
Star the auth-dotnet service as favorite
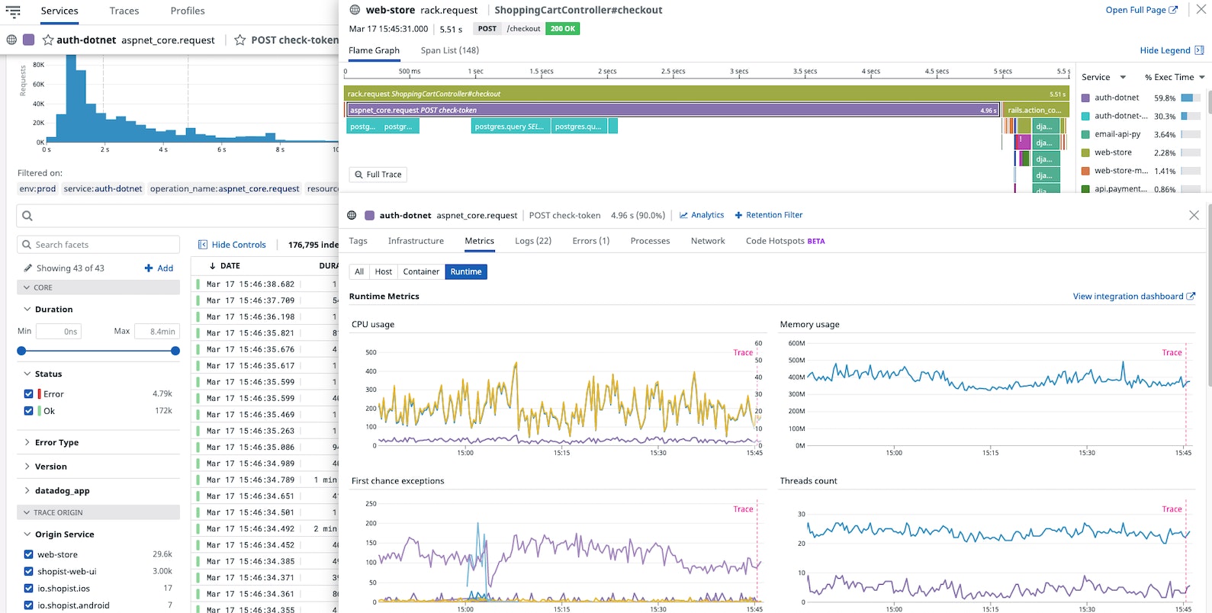pos(48,40)
